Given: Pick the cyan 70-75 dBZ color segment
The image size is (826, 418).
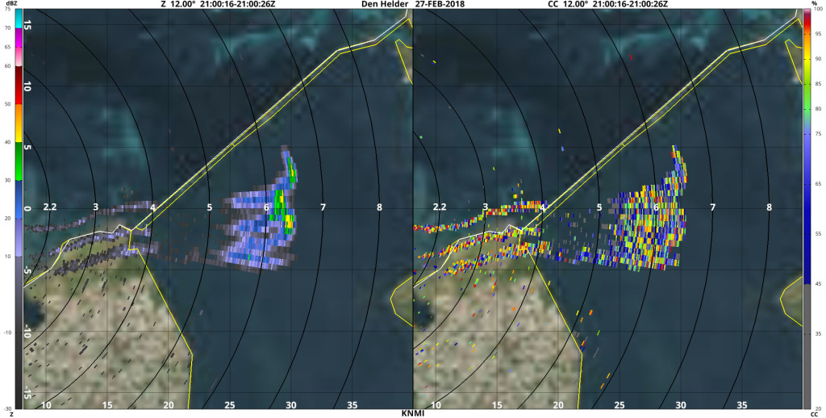Looking at the screenshot, I should [19, 19].
